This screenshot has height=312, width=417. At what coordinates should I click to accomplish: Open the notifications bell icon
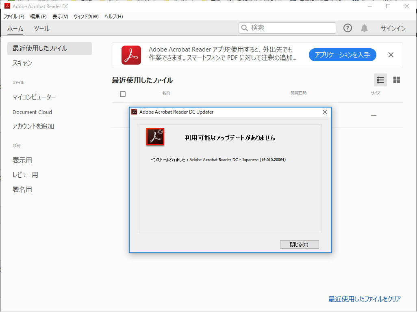364,28
